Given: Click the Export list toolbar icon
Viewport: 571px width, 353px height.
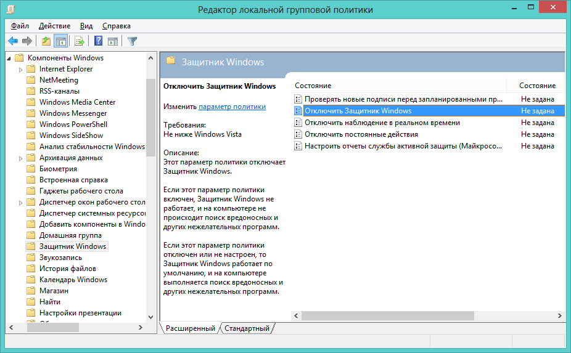Looking at the screenshot, I should pos(80,41).
